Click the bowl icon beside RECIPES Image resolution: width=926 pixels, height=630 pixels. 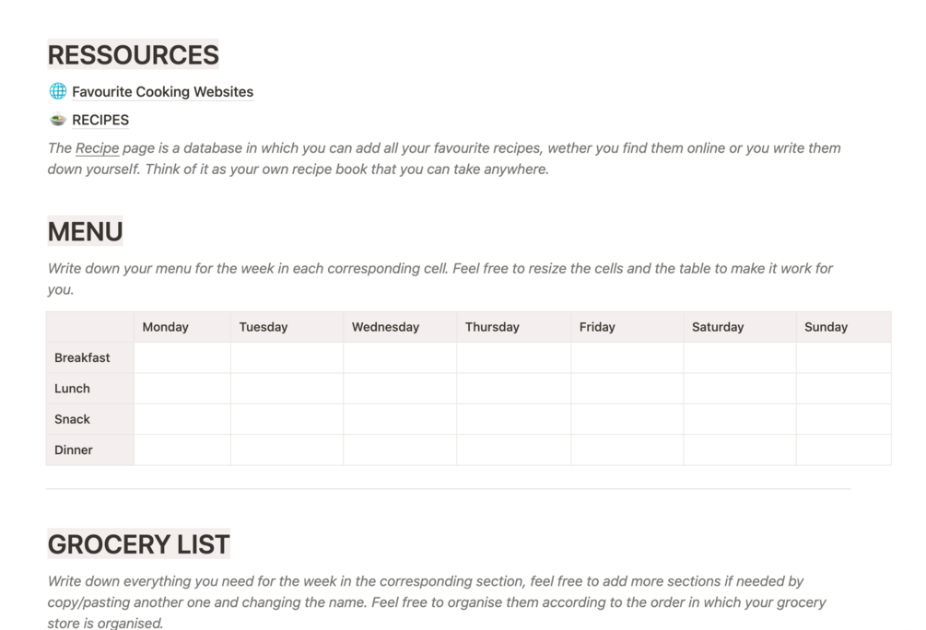coord(57,120)
